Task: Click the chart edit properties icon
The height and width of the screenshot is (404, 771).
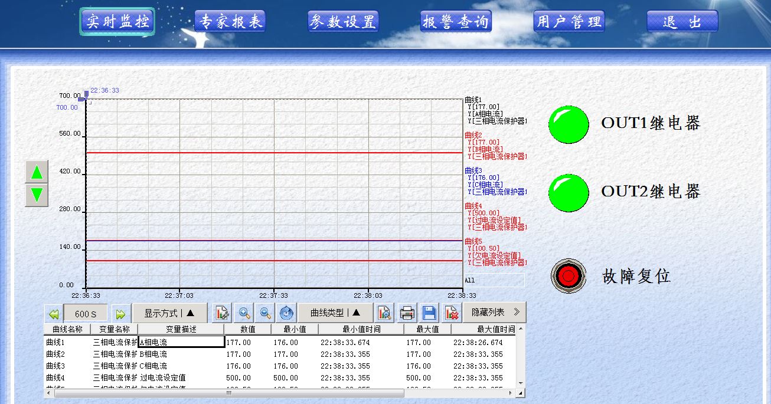Action: click(x=222, y=313)
